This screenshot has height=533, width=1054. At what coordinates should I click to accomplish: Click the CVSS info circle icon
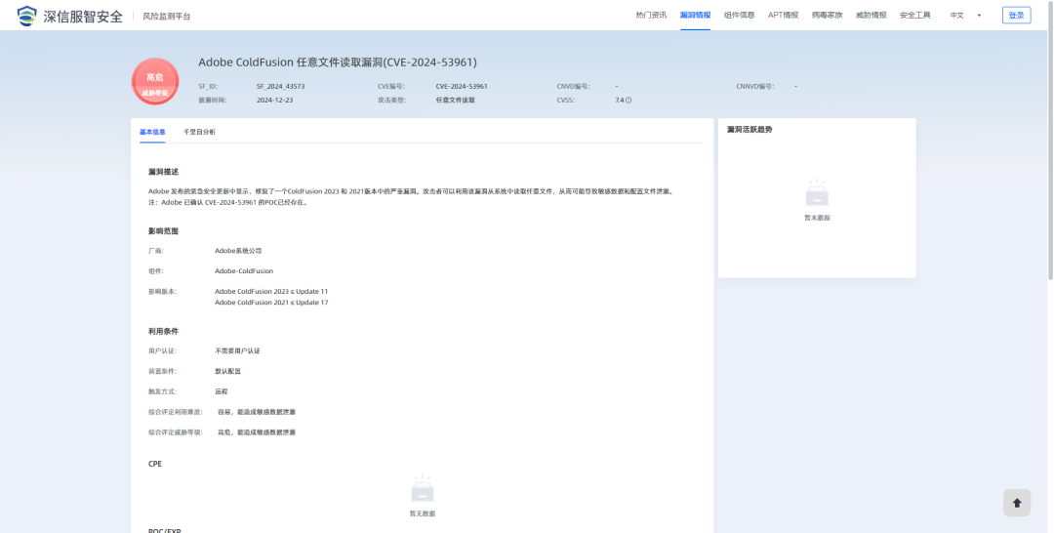[628, 101]
